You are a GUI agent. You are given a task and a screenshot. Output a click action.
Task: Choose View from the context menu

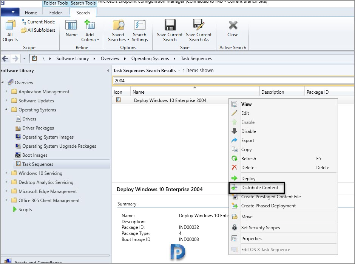283,104
